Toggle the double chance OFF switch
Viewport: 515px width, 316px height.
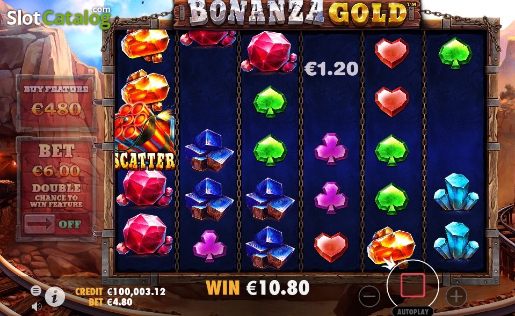tap(56, 224)
